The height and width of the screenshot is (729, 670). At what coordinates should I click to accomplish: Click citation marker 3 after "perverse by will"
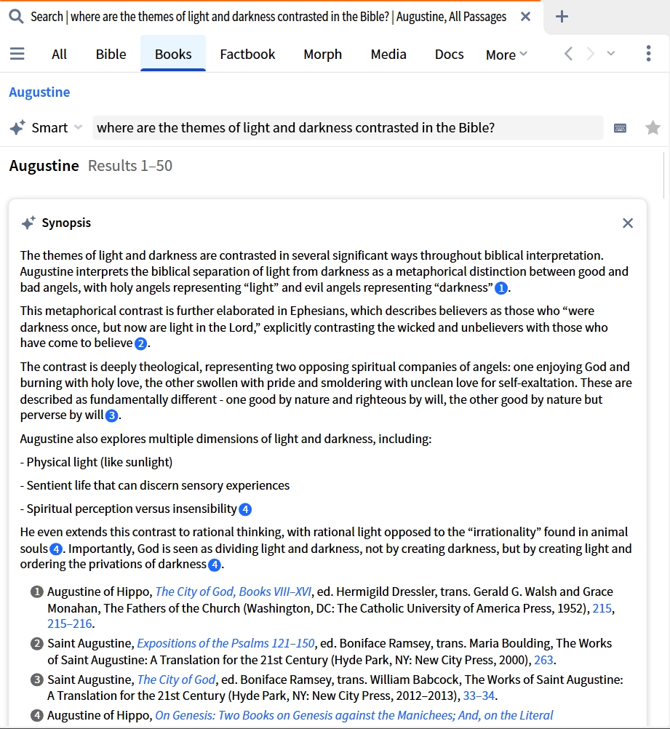pos(111,415)
